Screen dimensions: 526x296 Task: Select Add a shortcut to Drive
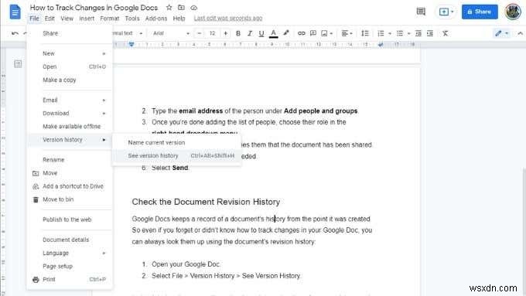point(70,186)
